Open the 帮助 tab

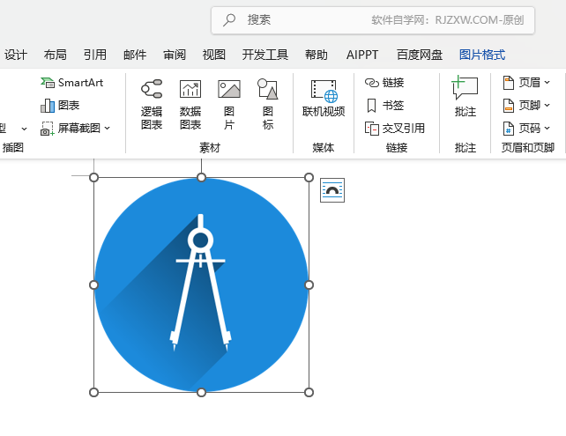coord(317,55)
